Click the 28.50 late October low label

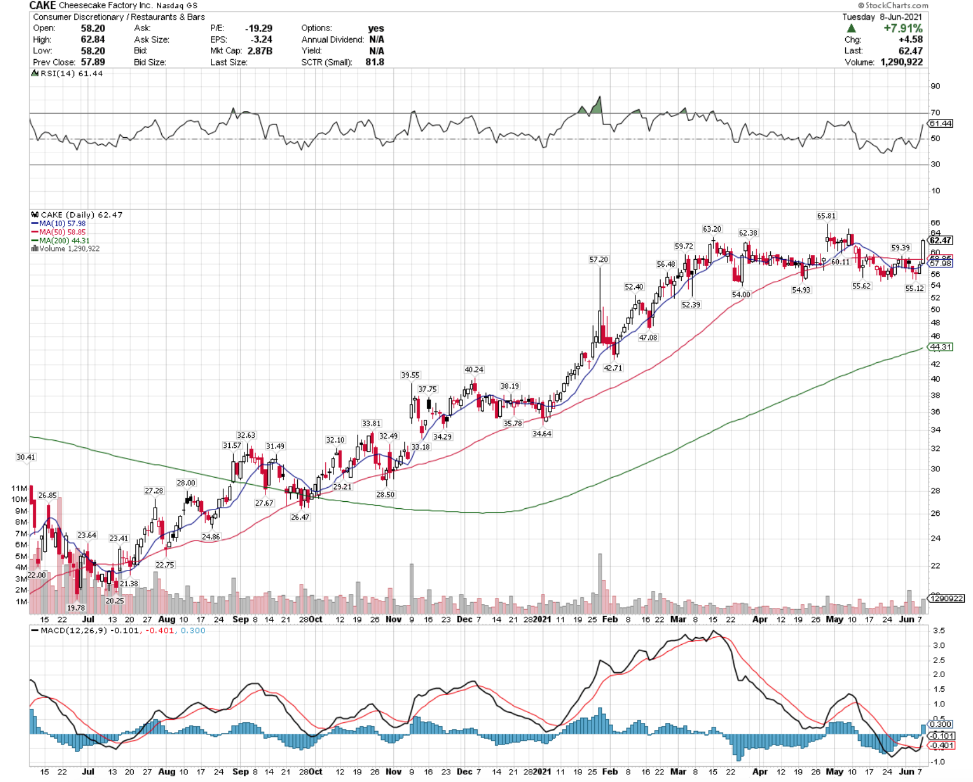pyautogui.click(x=385, y=495)
